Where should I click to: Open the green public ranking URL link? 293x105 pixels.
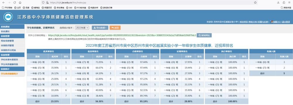point(122,35)
